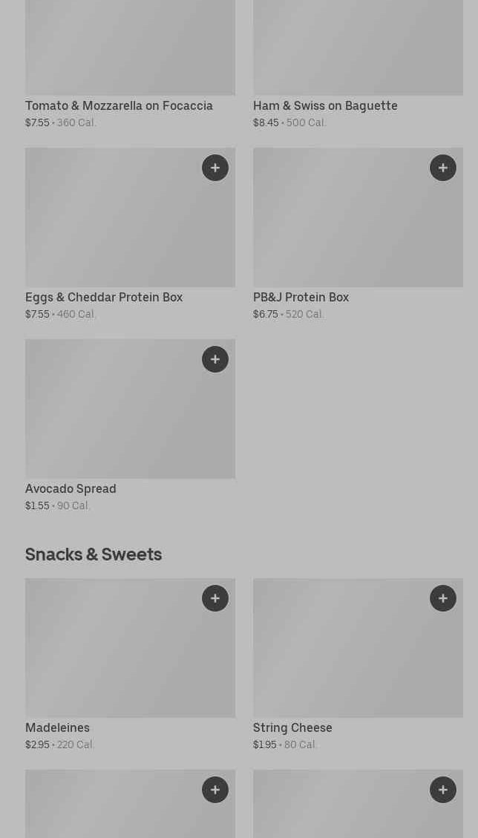Screen dimensions: 478x838
Task: Click the Madeleines item title
Action: [x=57, y=728]
